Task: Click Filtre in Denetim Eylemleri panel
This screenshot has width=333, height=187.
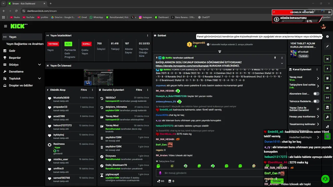Action: click(139, 90)
